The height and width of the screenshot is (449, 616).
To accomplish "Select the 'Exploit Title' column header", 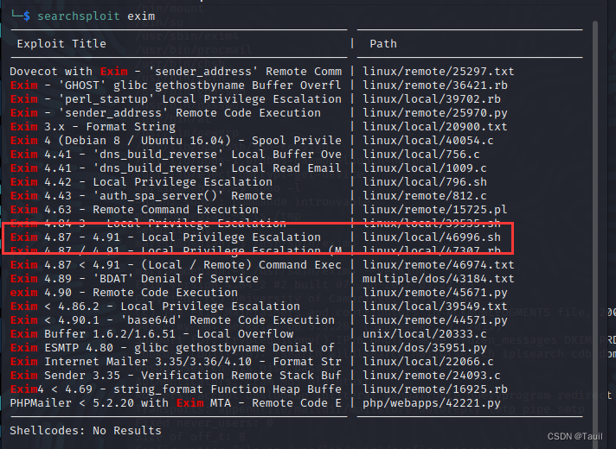I will coord(61,43).
